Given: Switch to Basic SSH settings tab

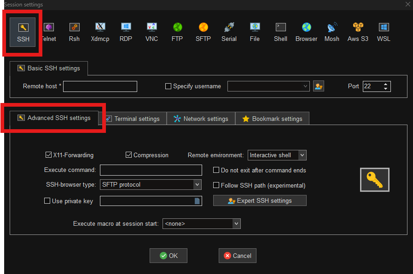Looking at the screenshot, I should tap(49, 68).
